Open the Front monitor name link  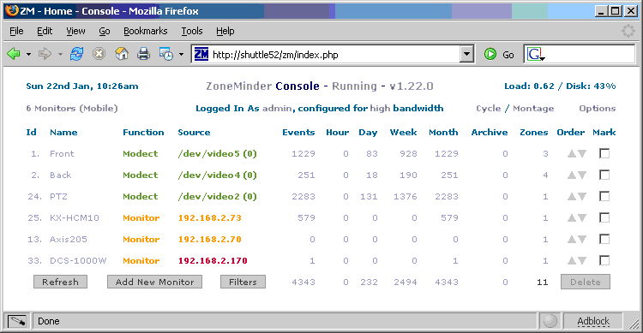pyautogui.click(x=62, y=153)
